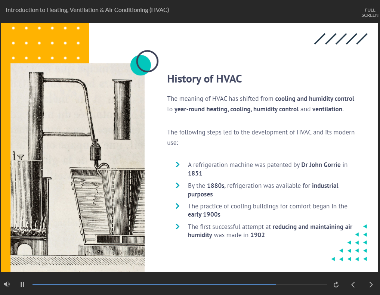
Task: Click the chevron bullet beside the early 1900s item
Action: click(177, 206)
